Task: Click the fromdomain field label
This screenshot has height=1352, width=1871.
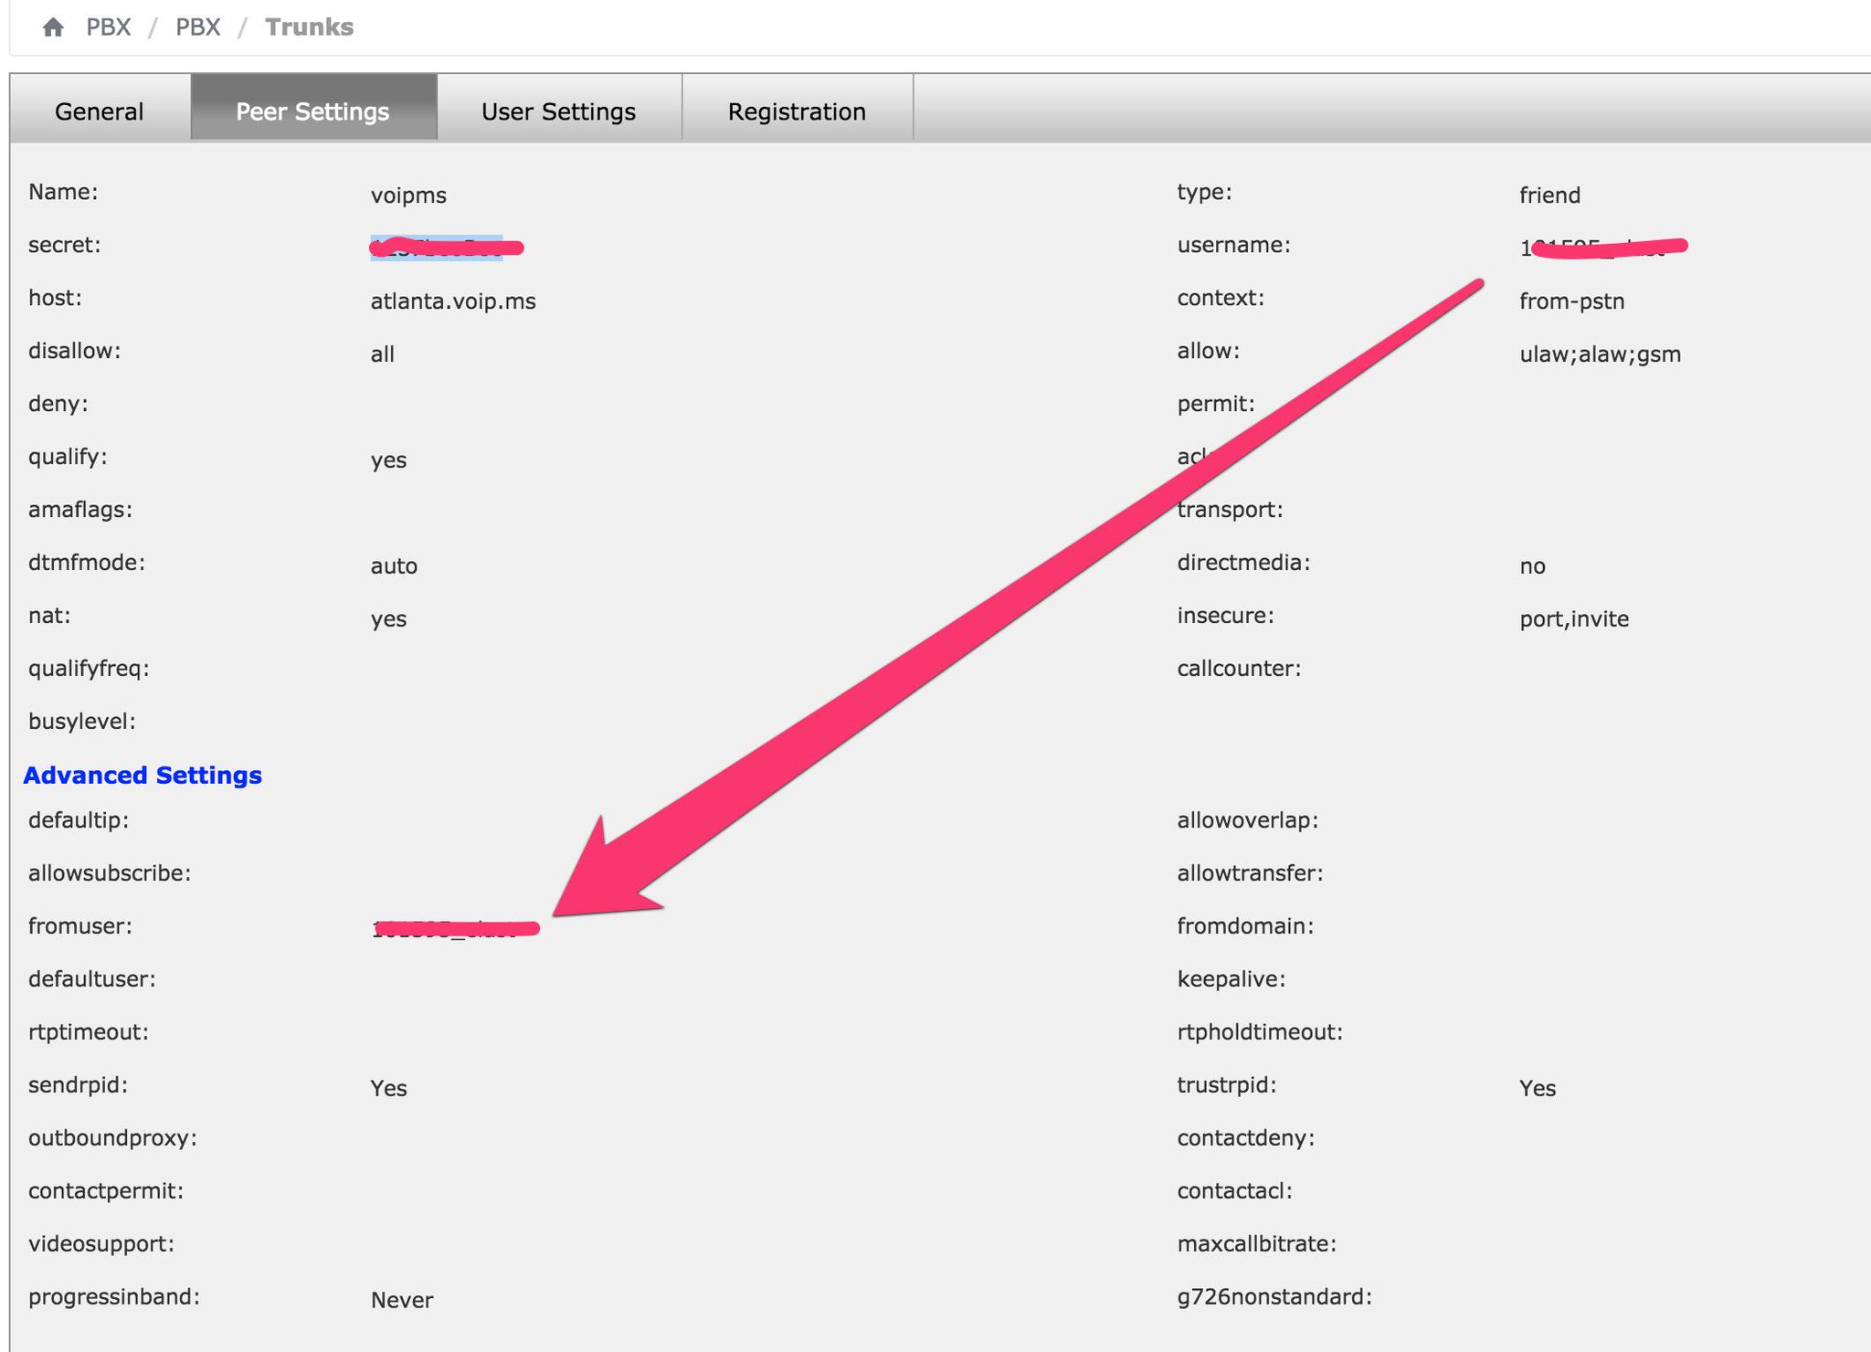Action: [1246, 926]
